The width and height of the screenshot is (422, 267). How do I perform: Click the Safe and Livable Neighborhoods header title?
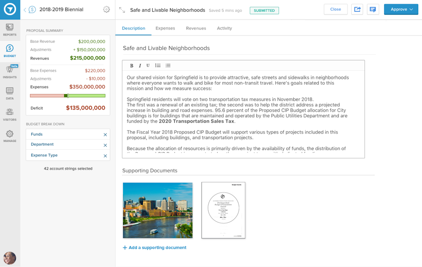(167, 10)
